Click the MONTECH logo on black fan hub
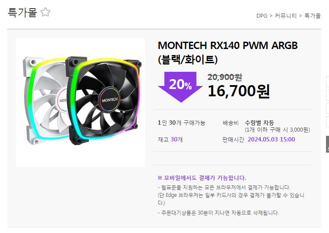The image size is (329, 233). pos(110,100)
